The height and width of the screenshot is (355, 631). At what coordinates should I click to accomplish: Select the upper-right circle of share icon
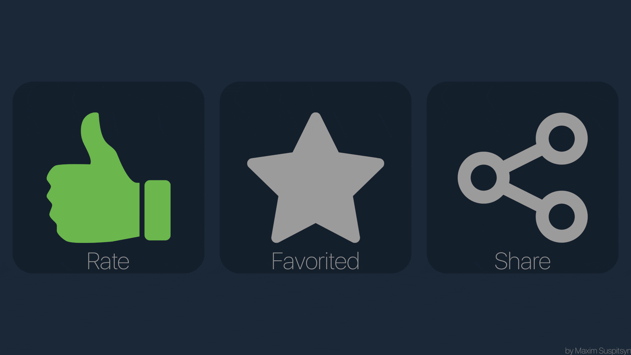(x=562, y=138)
